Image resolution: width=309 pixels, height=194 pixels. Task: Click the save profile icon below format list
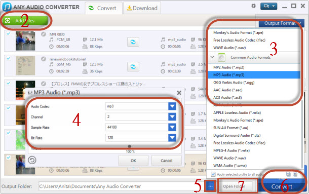(x=288, y=174)
